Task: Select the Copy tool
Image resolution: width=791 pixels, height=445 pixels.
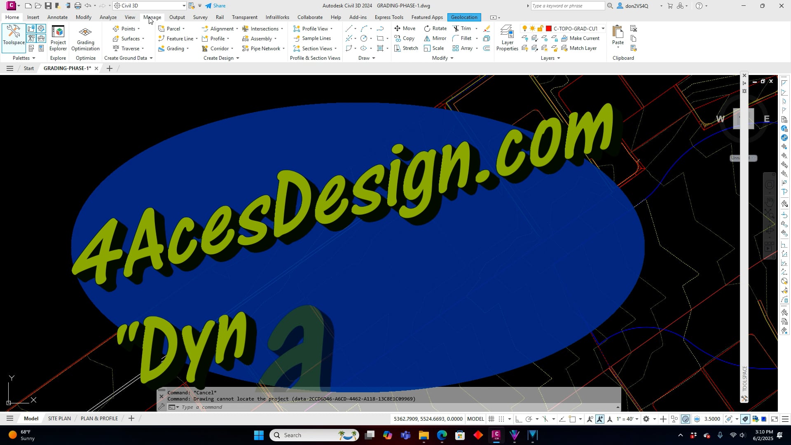Action: (x=404, y=38)
